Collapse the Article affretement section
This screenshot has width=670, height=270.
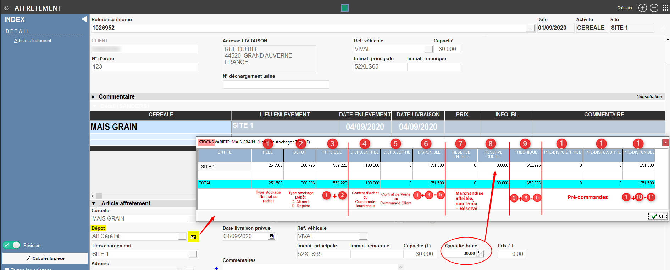tap(94, 204)
